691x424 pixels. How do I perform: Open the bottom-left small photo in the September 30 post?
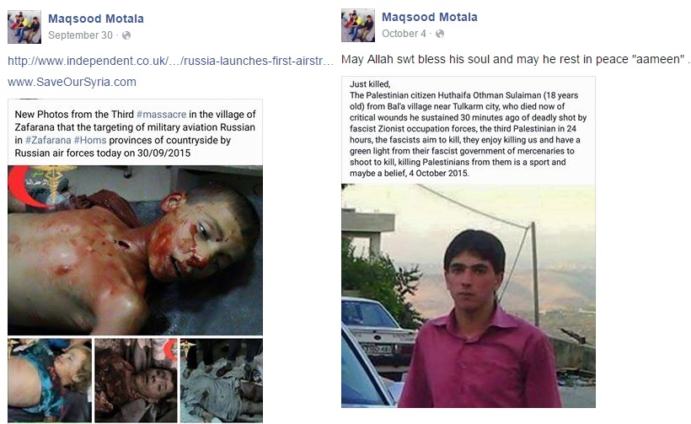pos(50,381)
